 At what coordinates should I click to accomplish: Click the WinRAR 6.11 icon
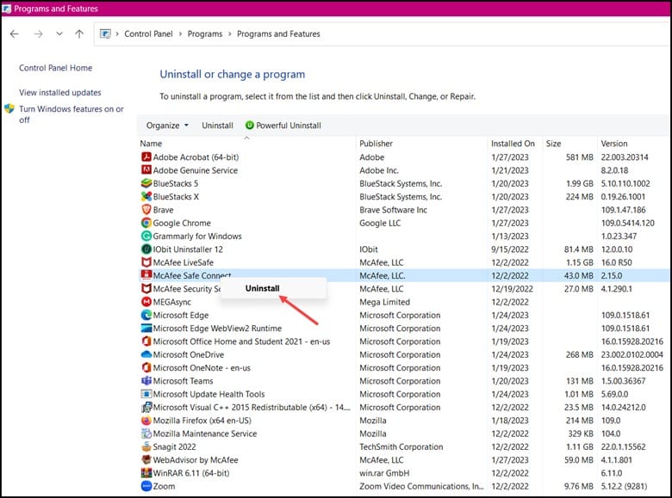coord(146,473)
